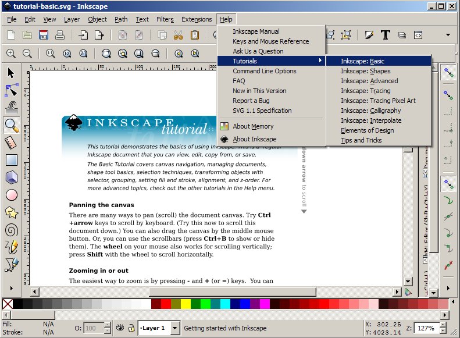This screenshot has width=460, height=338.
Task: Pick the yellow palette swatch
Action: [186, 304]
